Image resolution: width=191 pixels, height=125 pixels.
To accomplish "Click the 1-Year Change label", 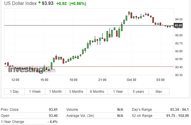I will click(12, 122).
